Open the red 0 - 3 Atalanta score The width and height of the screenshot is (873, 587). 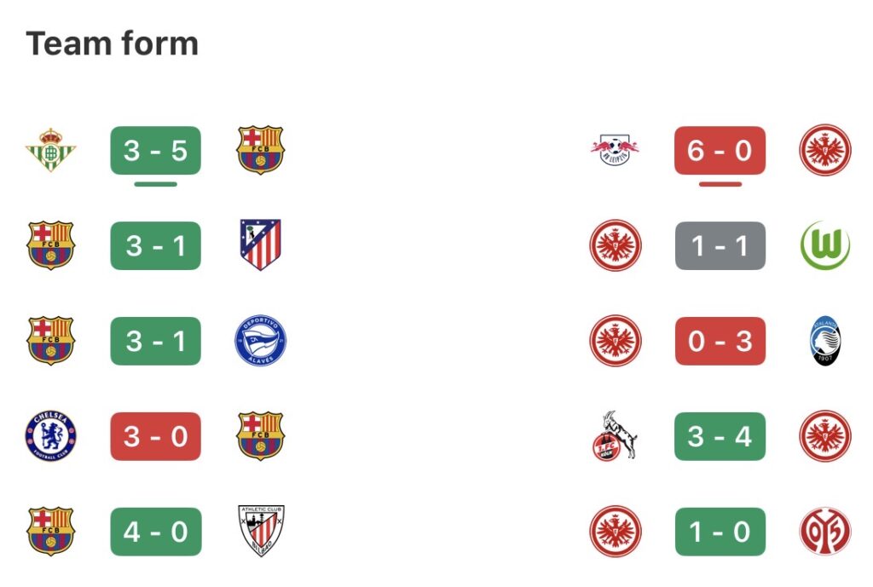click(720, 341)
